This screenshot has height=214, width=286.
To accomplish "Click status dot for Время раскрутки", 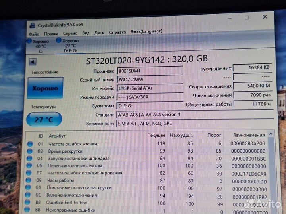I will pos(29,151).
